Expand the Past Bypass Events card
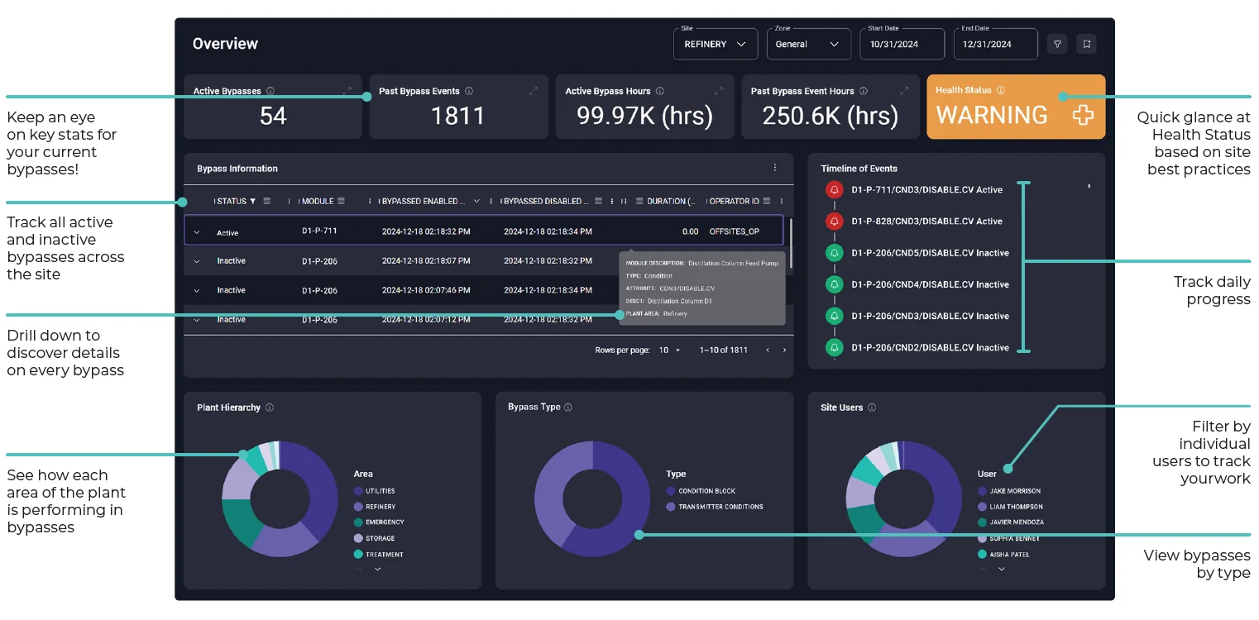The height and width of the screenshot is (620, 1259). [x=534, y=91]
